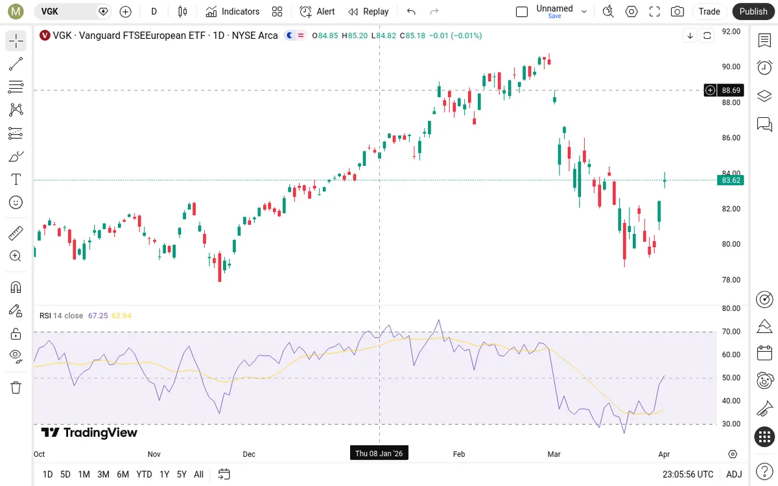Take a chart snapshot with camera
The image size is (778, 486).
(678, 12)
